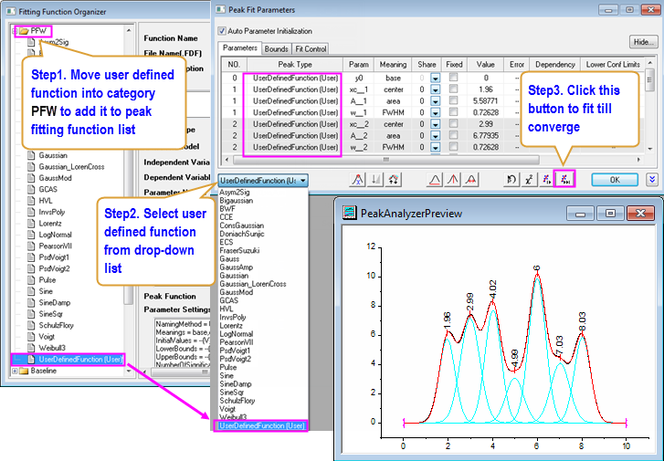
Task: Click the double-peak icon in fit toolbar
Action: pos(452,181)
